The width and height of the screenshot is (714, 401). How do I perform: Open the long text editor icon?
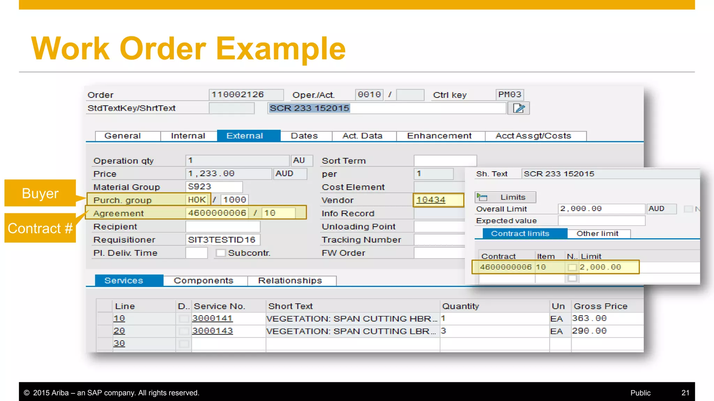[518, 108]
